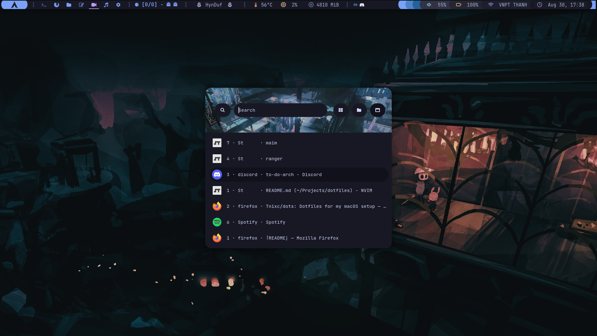Open the video camera workspace icon
This screenshot has height=336, width=597.
point(94,5)
